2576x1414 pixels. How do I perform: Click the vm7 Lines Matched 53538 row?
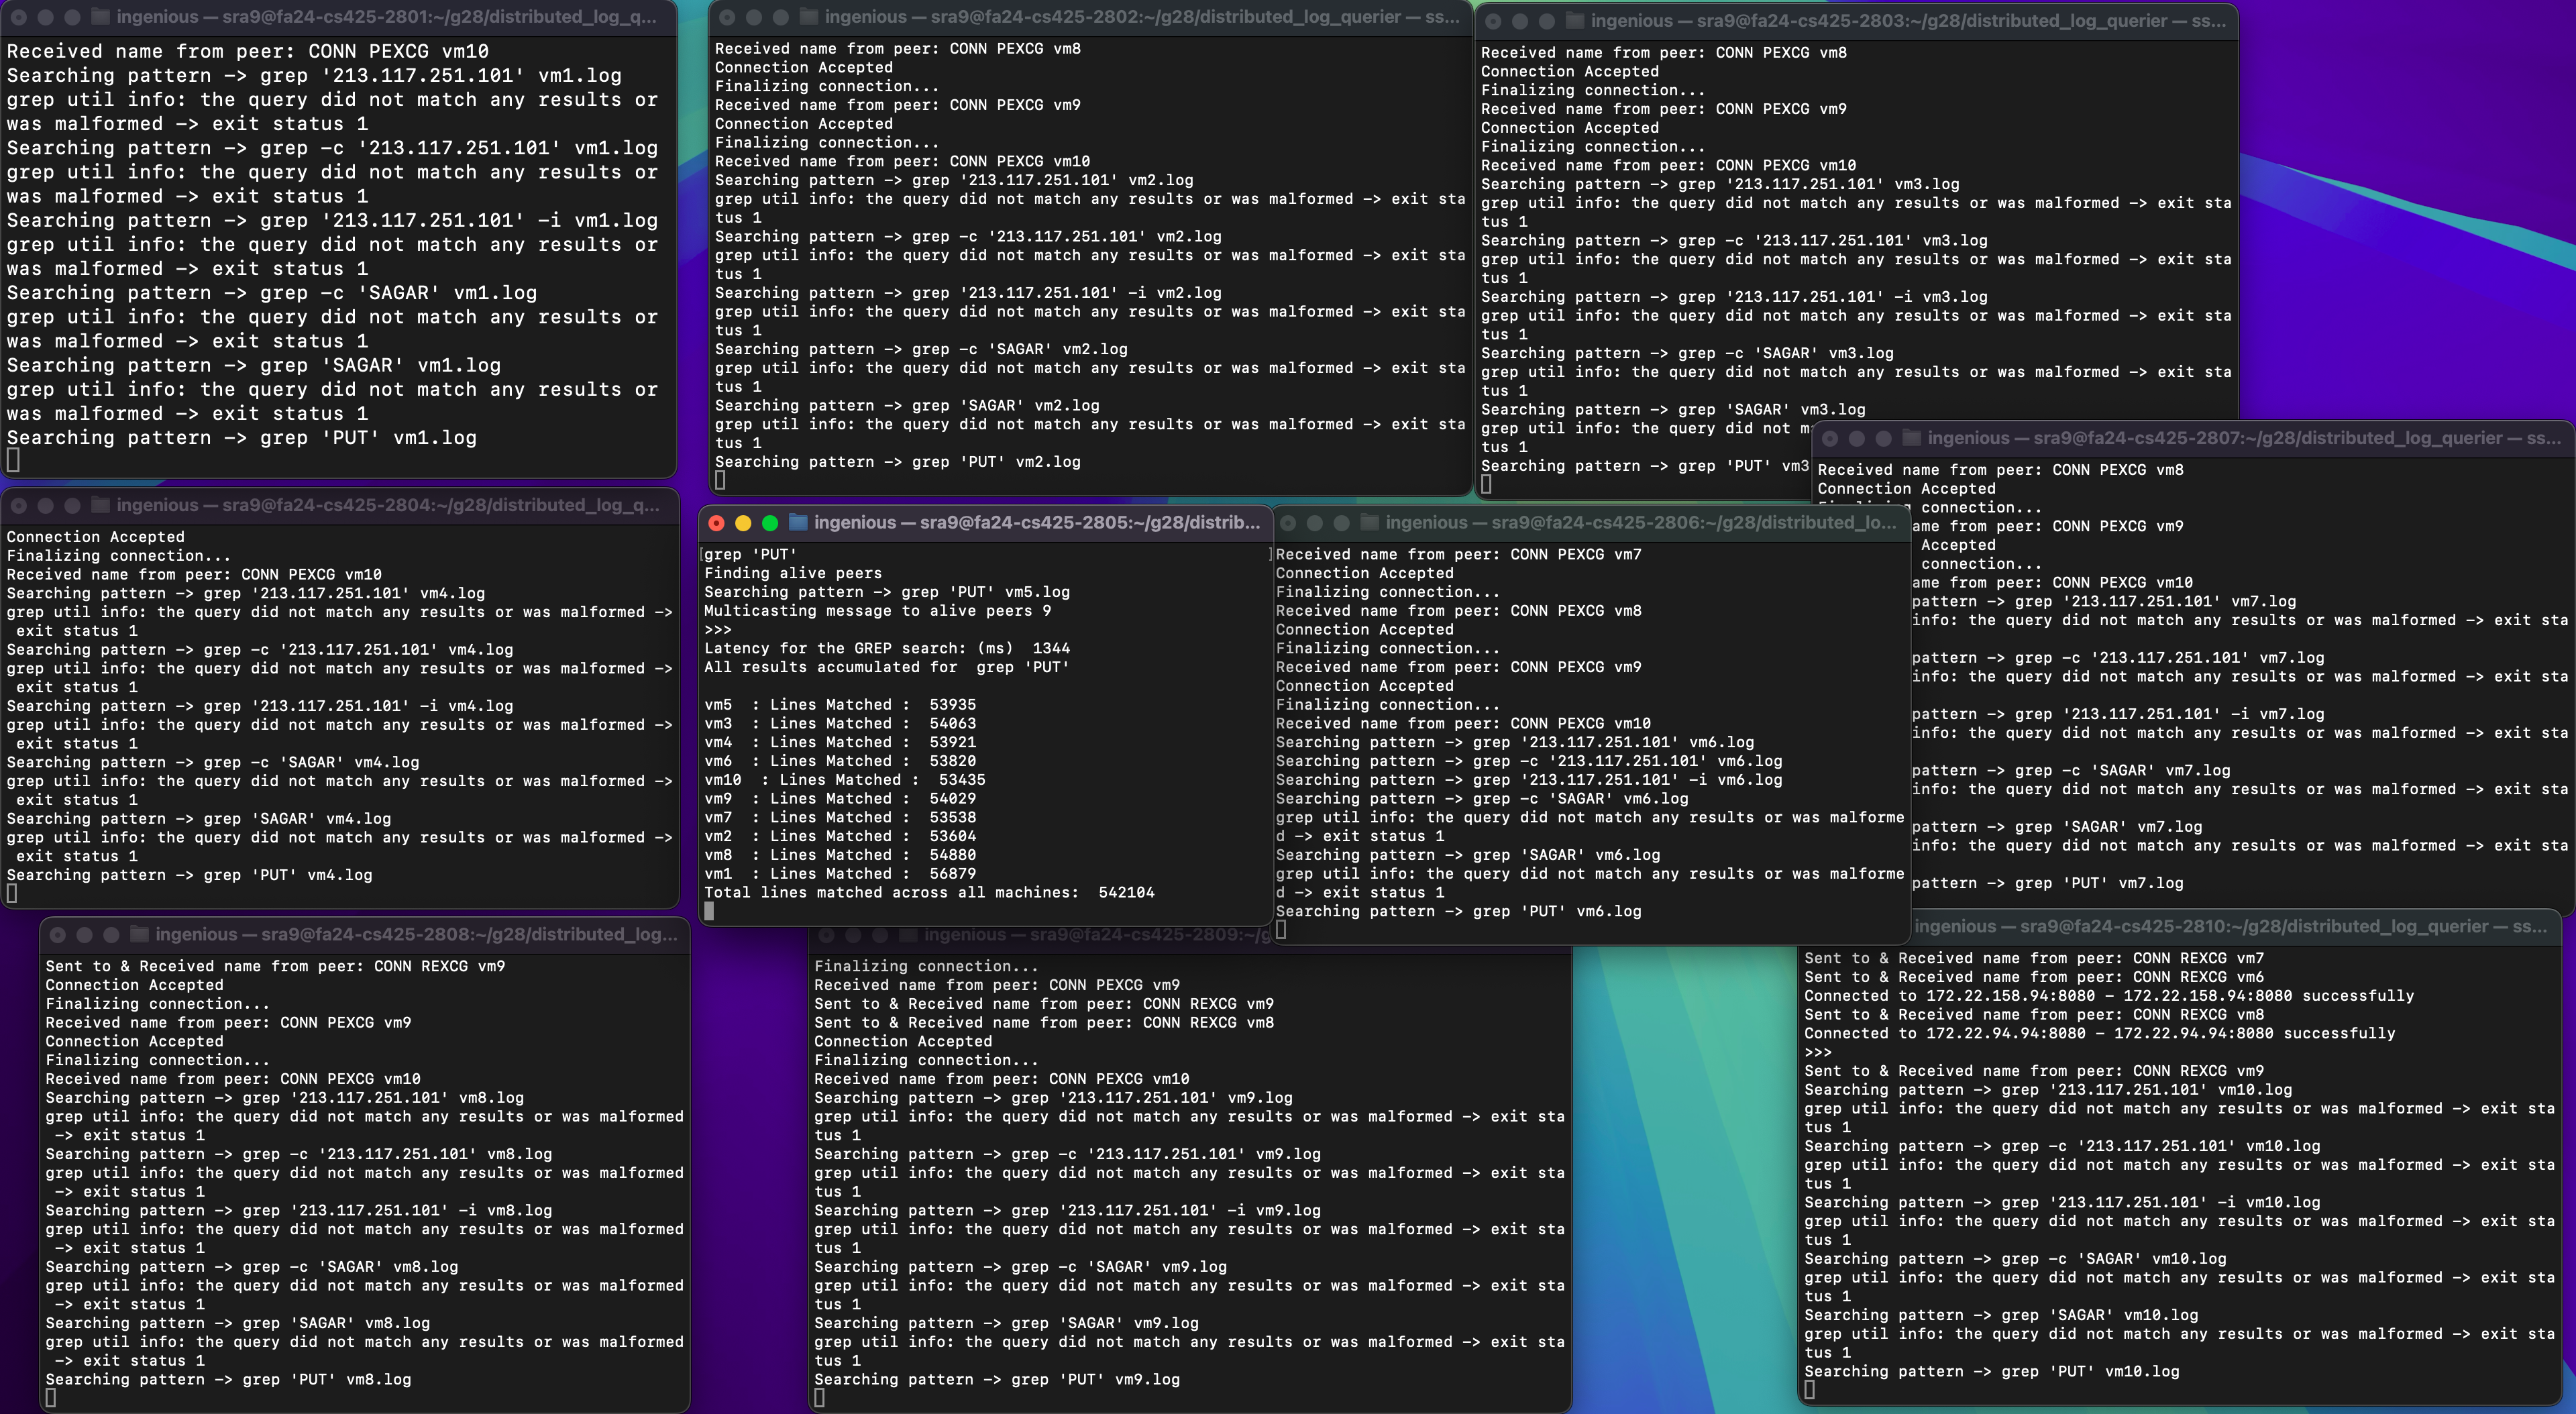click(840, 817)
